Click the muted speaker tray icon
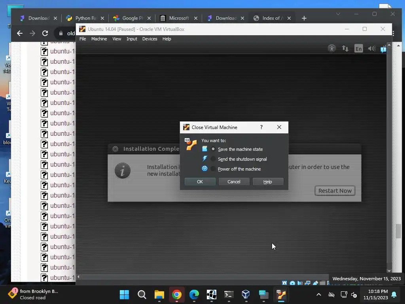This screenshot has width=405, height=304. [x=354, y=294]
